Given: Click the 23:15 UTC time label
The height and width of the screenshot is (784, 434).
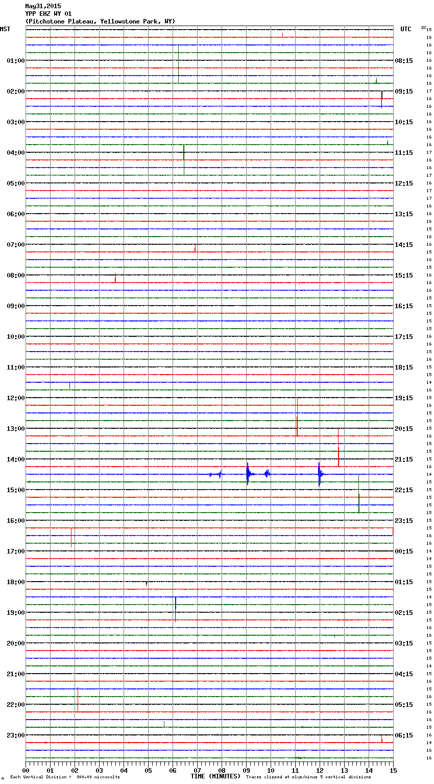Looking at the screenshot, I should coord(404,521).
